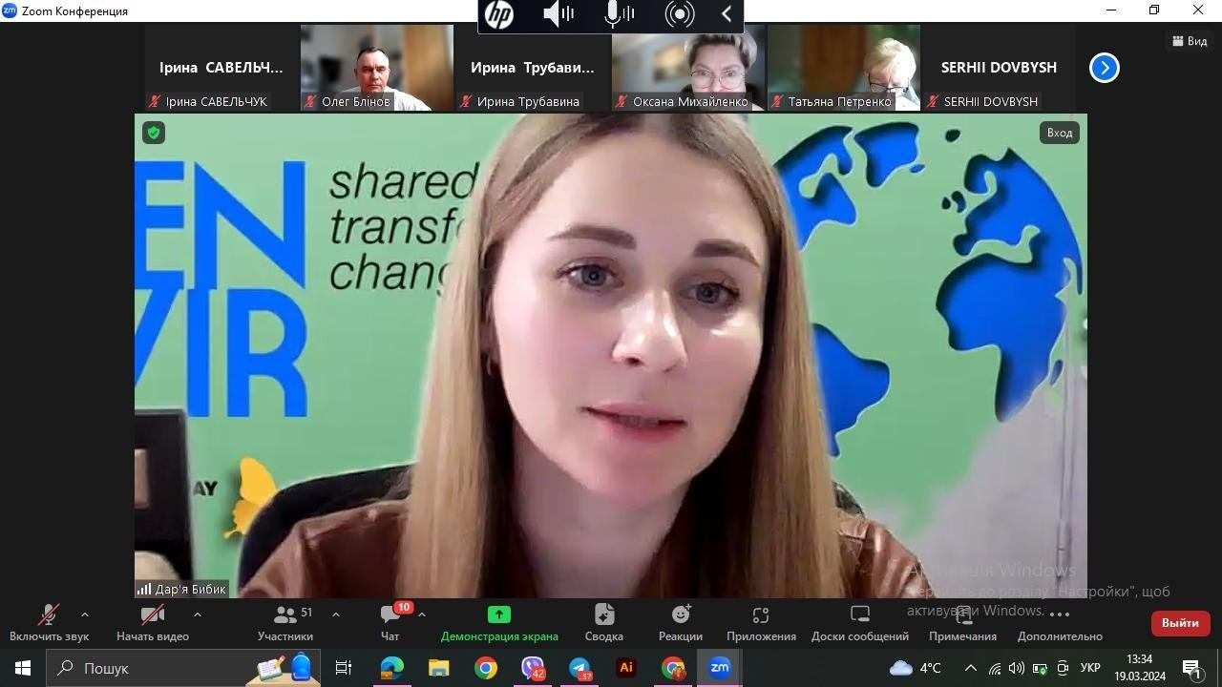
Task: Start screen share with Демонстрация экрана
Action: coord(499,623)
